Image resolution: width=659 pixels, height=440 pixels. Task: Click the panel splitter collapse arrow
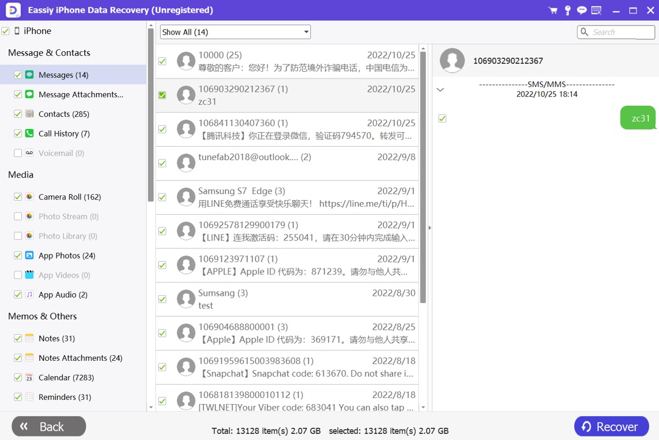430,228
